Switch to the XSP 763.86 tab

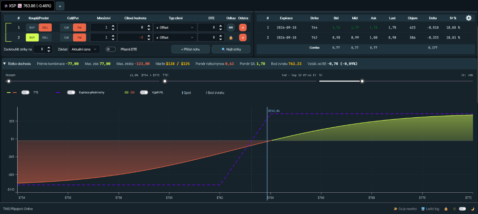coord(27,6)
